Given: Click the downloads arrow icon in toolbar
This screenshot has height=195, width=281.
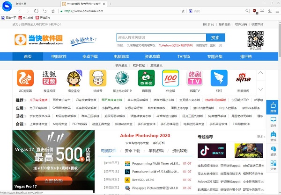Looking at the screenshot, I should point(270,11).
